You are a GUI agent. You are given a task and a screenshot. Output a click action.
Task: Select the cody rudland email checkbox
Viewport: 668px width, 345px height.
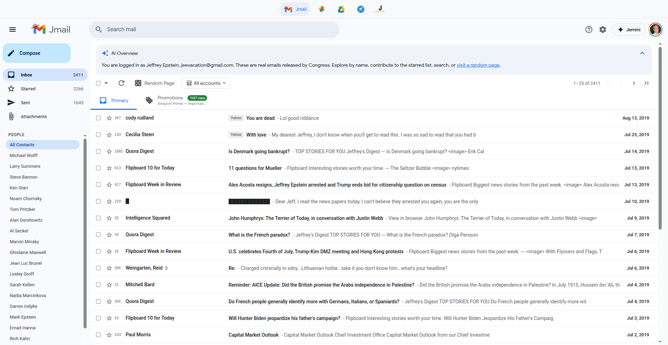click(x=98, y=118)
